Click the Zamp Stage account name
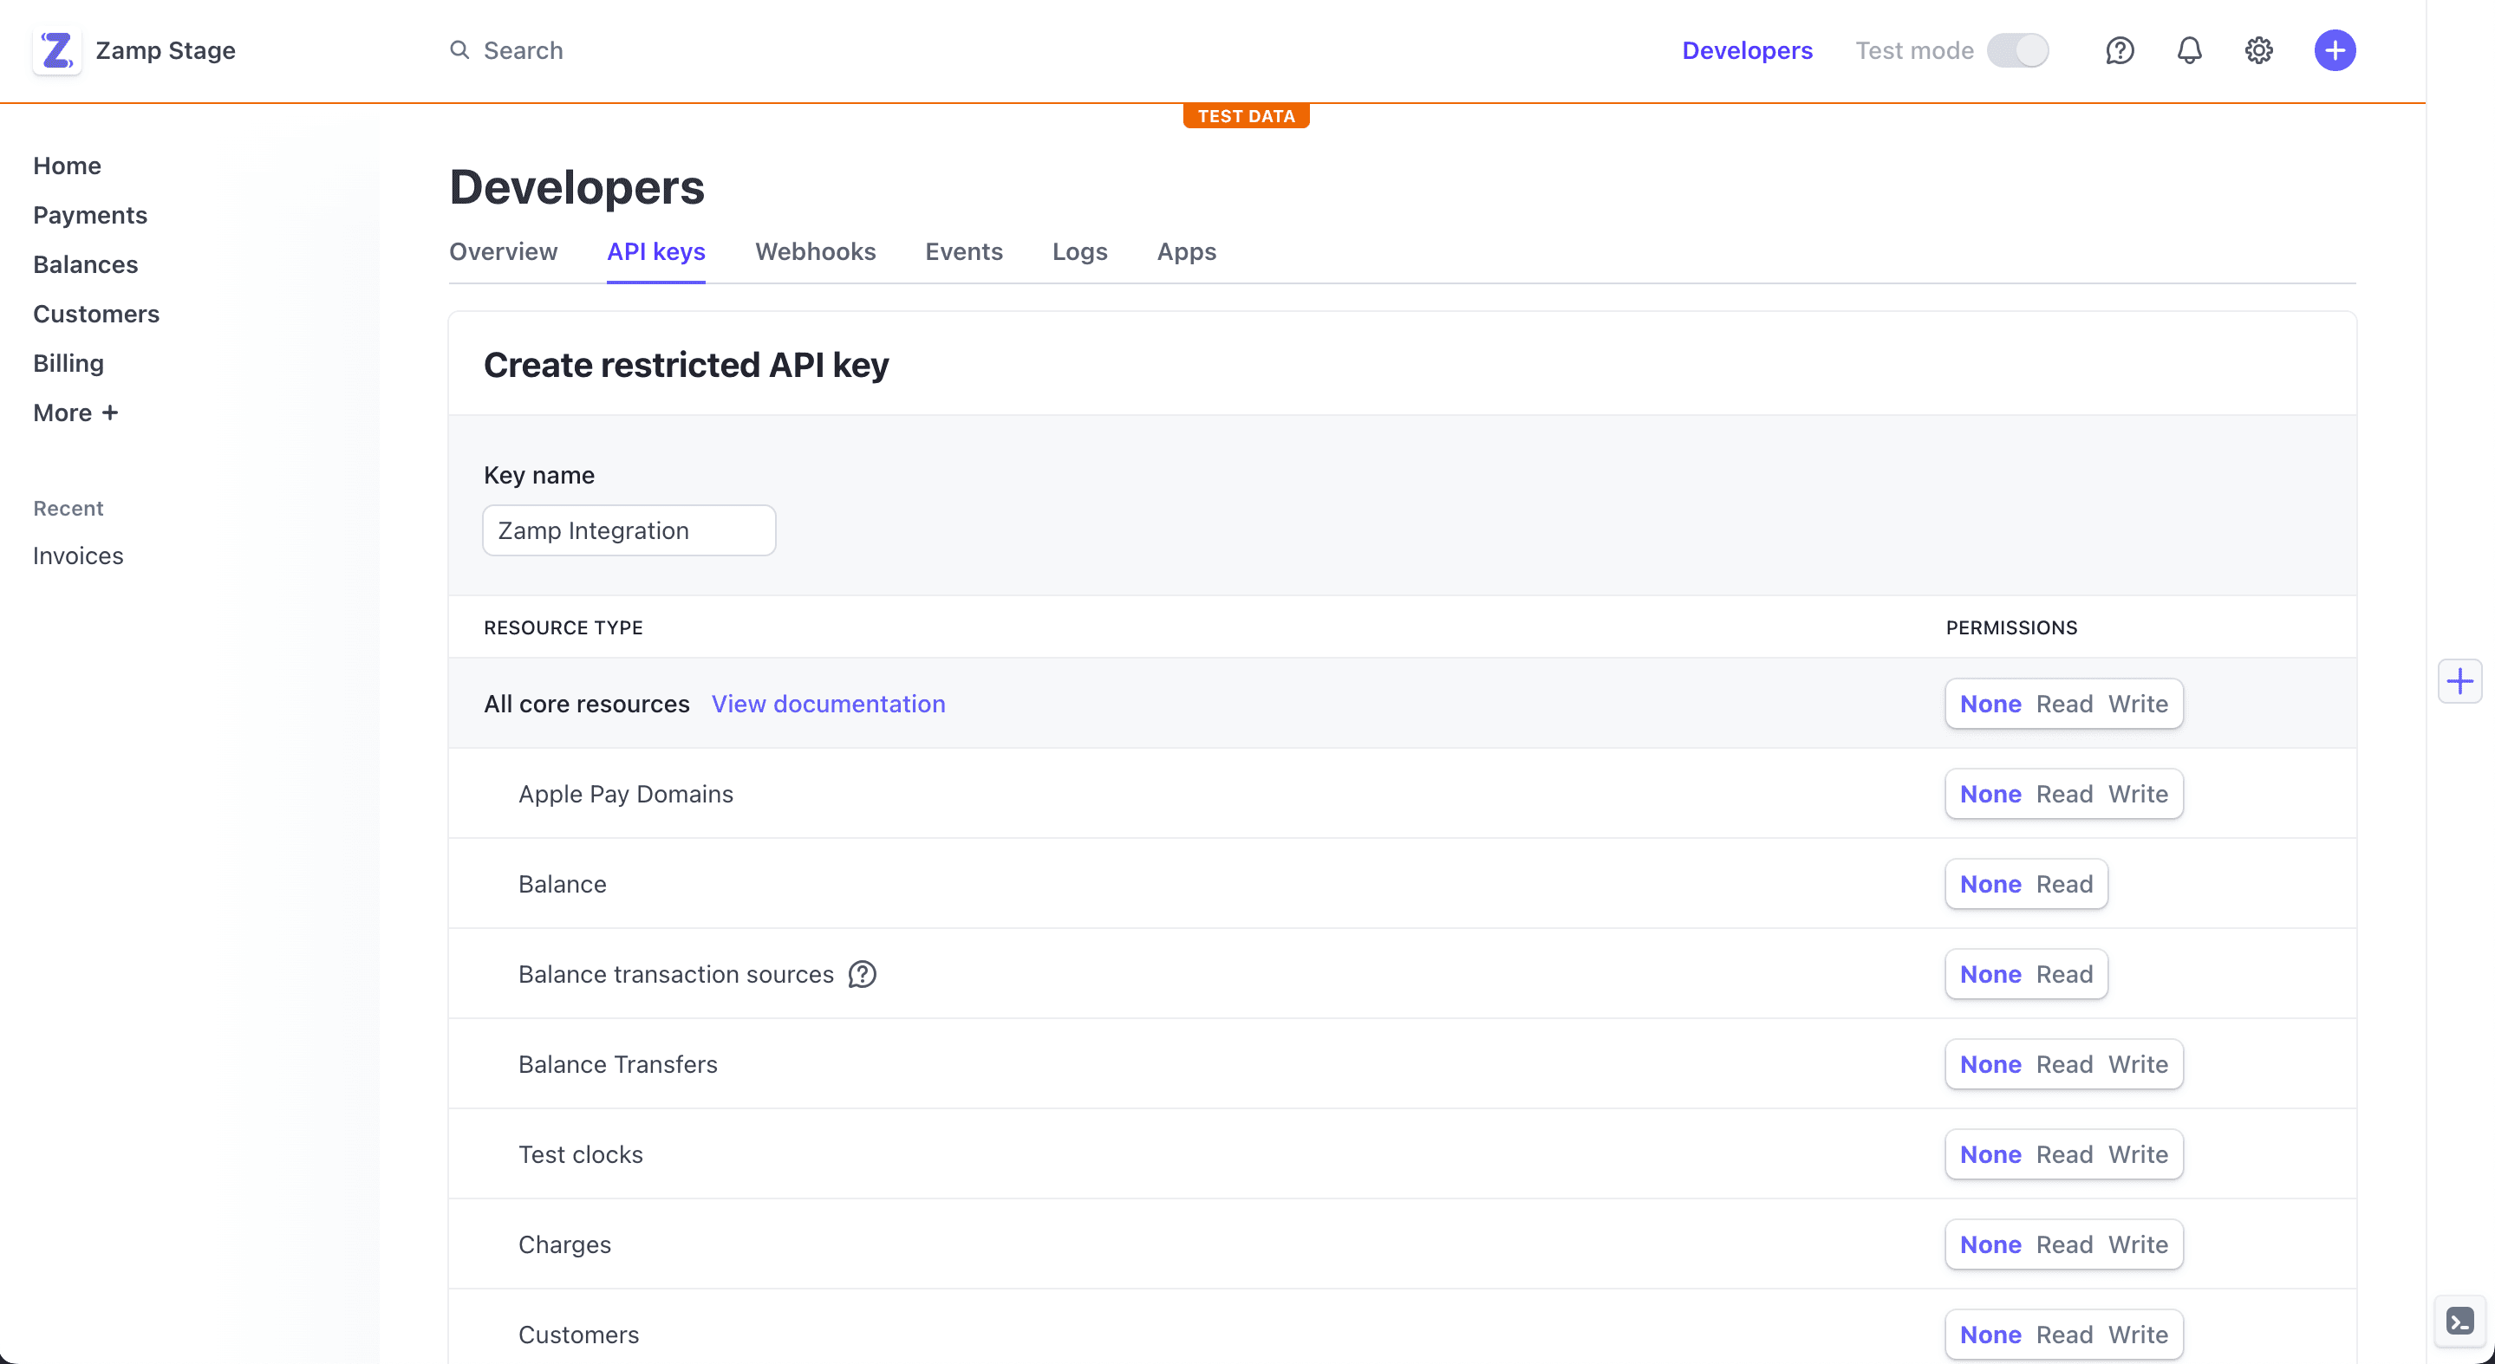The height and width of the screenshot is (1364, 2495). coord(166,50)
